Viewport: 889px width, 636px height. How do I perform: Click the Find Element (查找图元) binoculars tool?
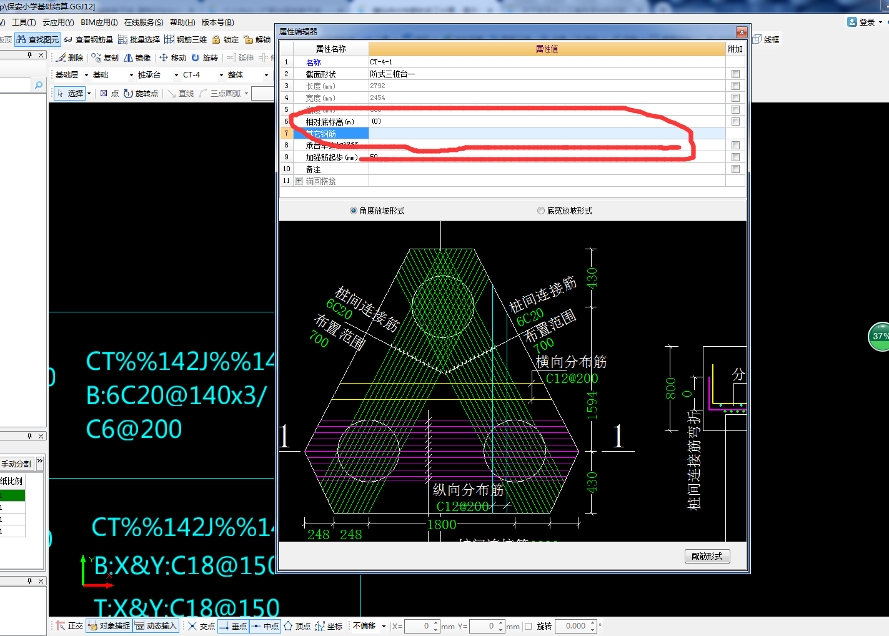pyautogui.click(x=37, y=39)
